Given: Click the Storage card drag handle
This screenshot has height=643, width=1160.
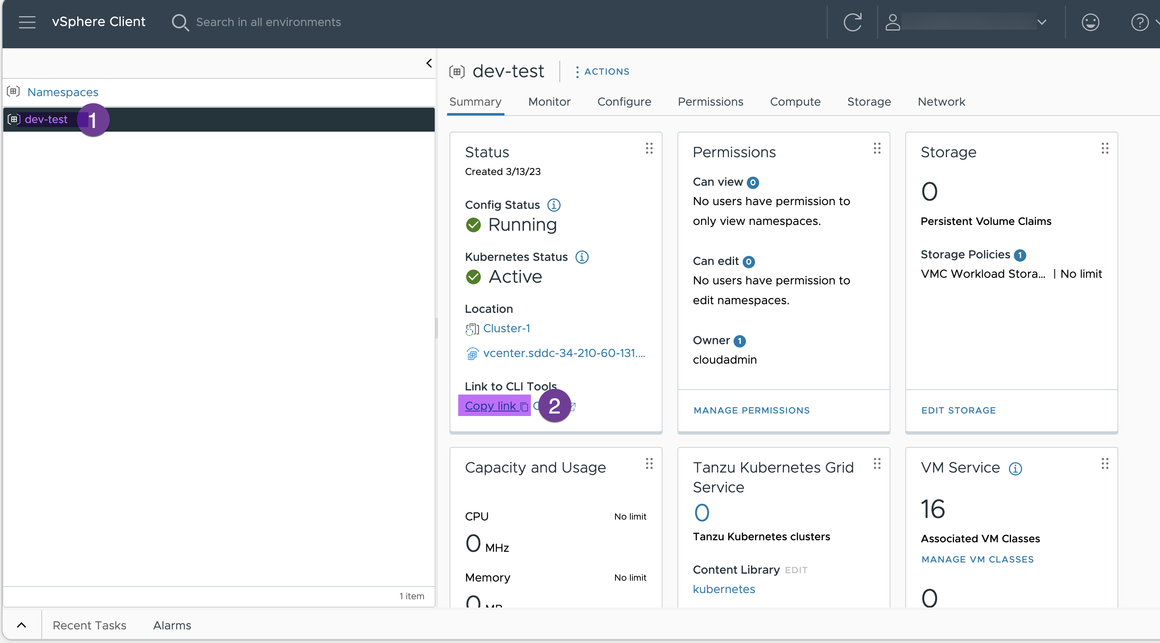Looking at the screenshot, I should 1105,148.
